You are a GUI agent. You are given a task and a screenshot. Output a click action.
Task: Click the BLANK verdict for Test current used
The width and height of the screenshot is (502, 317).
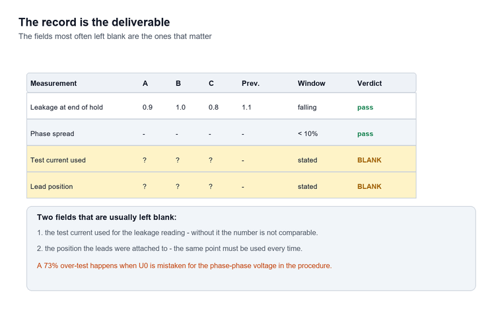click(x=369, y=160)
